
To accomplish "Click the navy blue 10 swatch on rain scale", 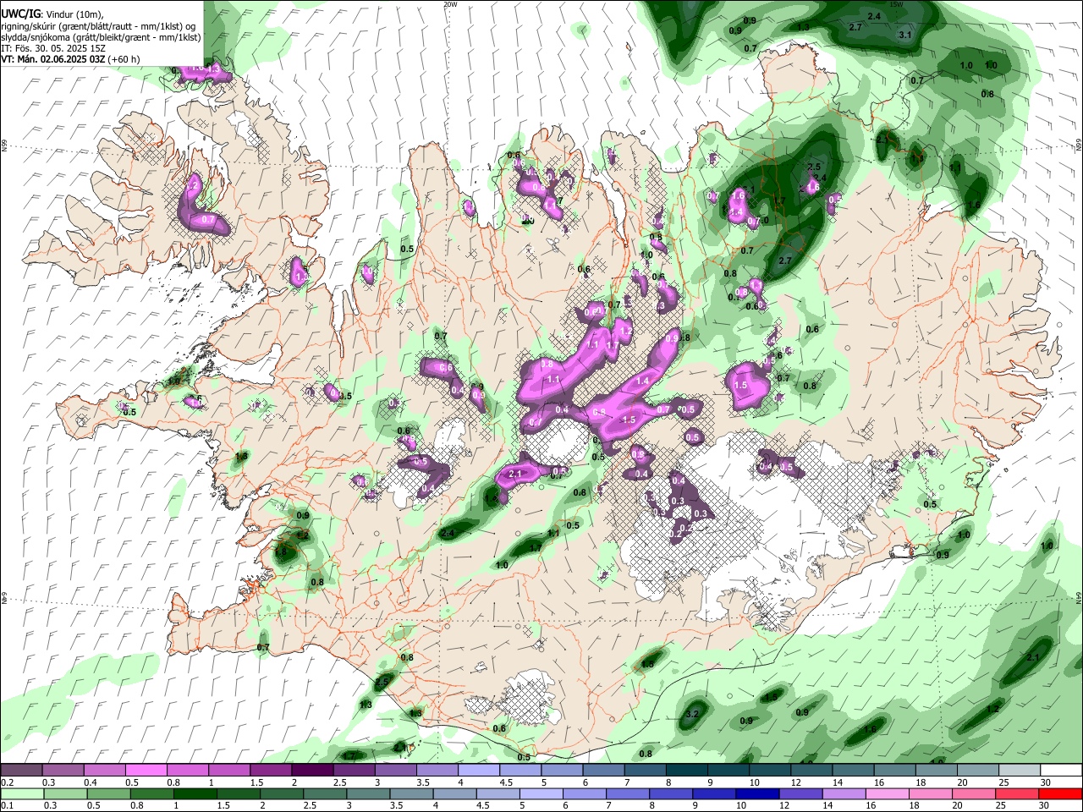I will tap(757, 794).
